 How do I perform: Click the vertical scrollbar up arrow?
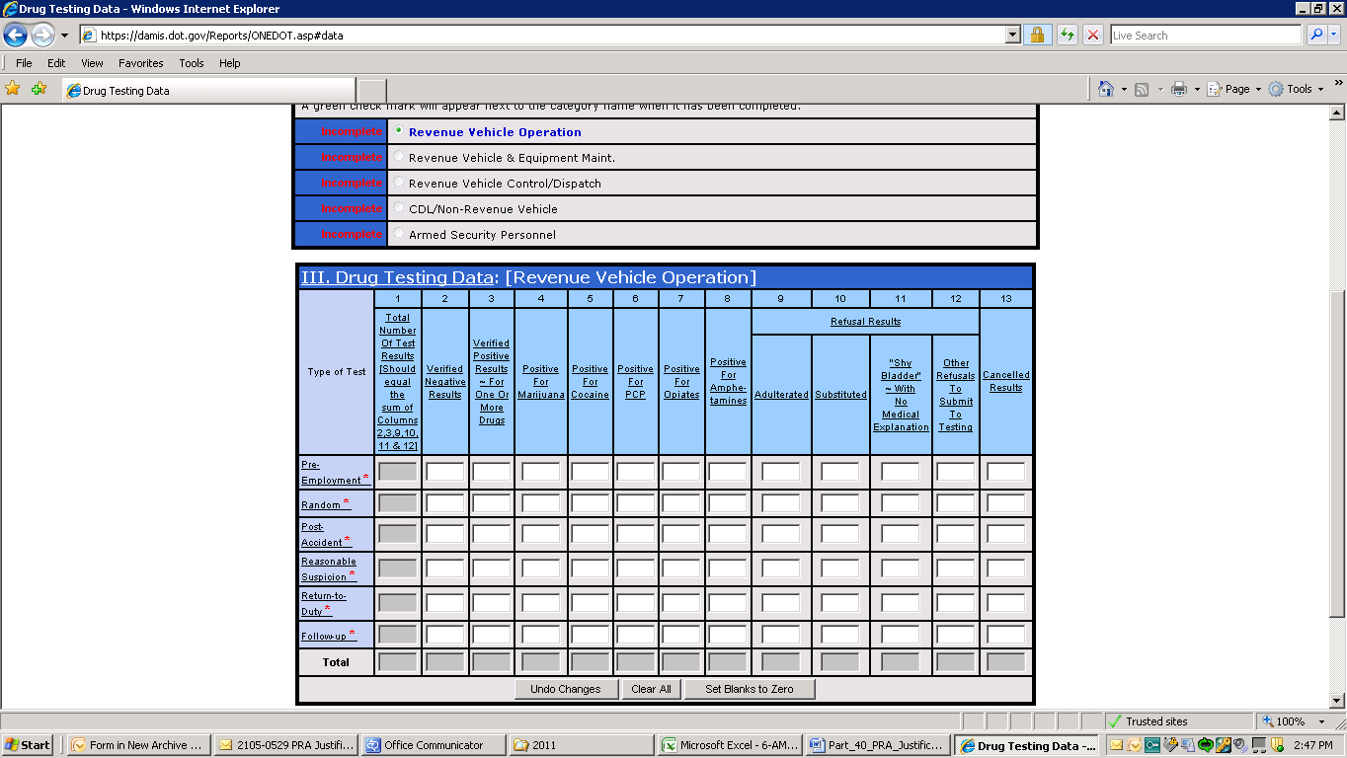coord(1338,112)
